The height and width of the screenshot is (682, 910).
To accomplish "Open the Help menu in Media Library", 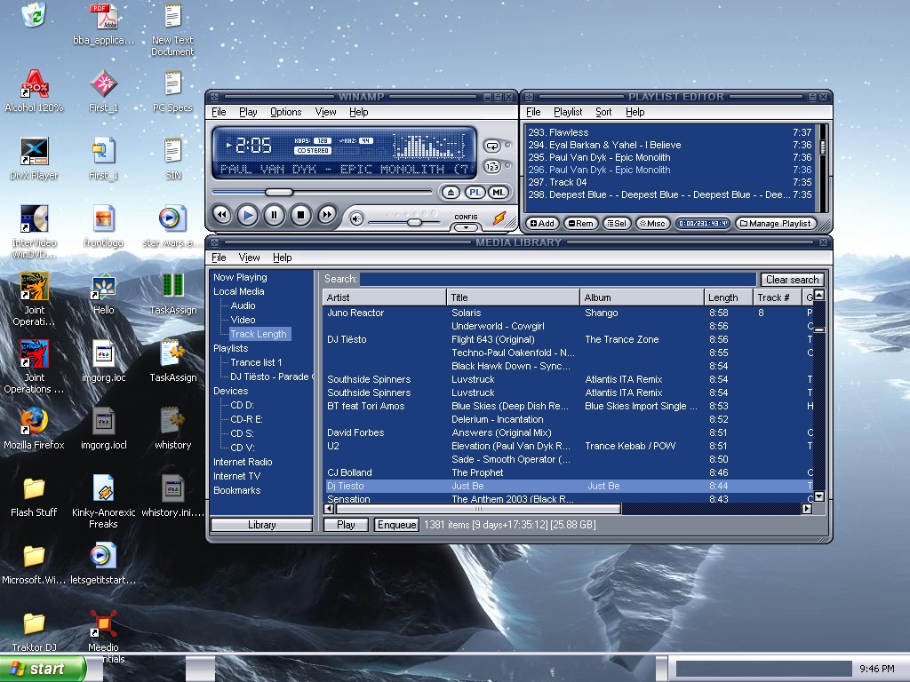I will click(x=282, y=258).
